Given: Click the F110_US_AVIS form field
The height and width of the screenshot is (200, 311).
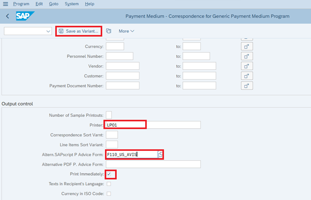Looking at the screenshot, I should tap(132, 155).
